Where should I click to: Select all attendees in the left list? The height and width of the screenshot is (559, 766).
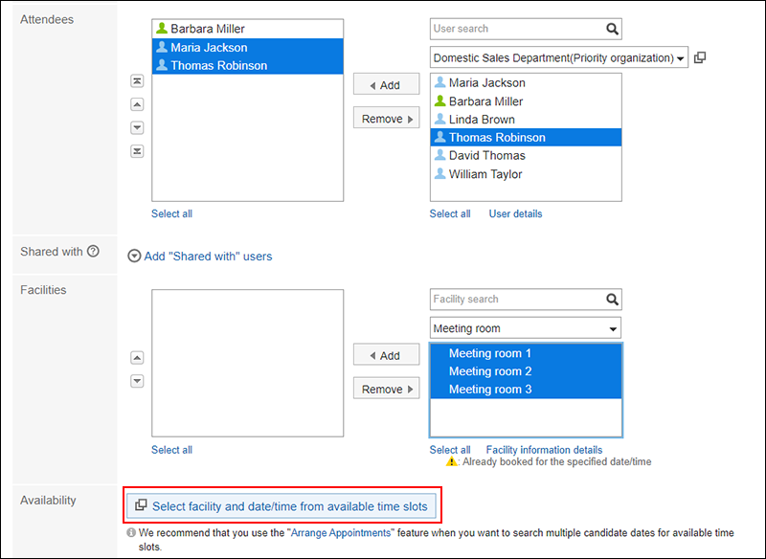coord(171,213)
